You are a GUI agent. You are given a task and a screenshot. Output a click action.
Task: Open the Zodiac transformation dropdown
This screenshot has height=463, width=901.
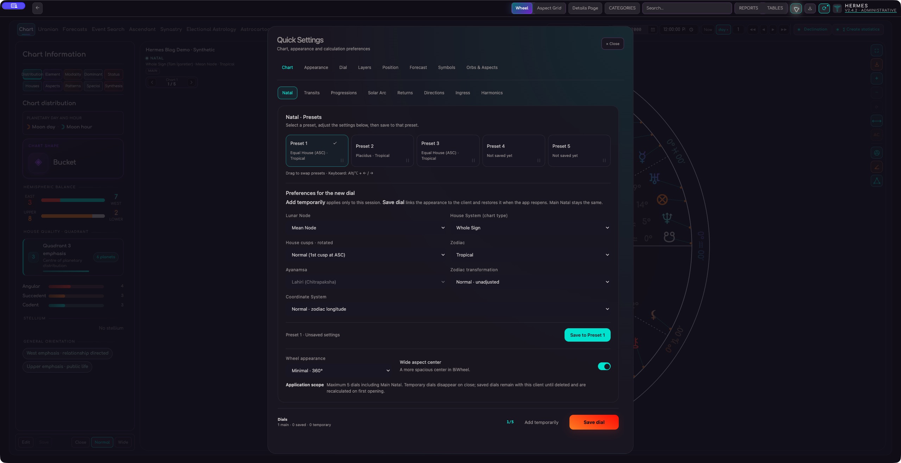(531, 282)
